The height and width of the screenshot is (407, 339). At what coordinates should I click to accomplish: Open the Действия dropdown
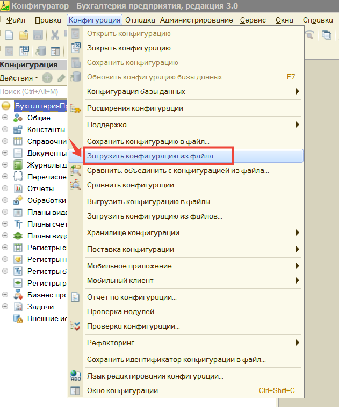tap(19, 78)
